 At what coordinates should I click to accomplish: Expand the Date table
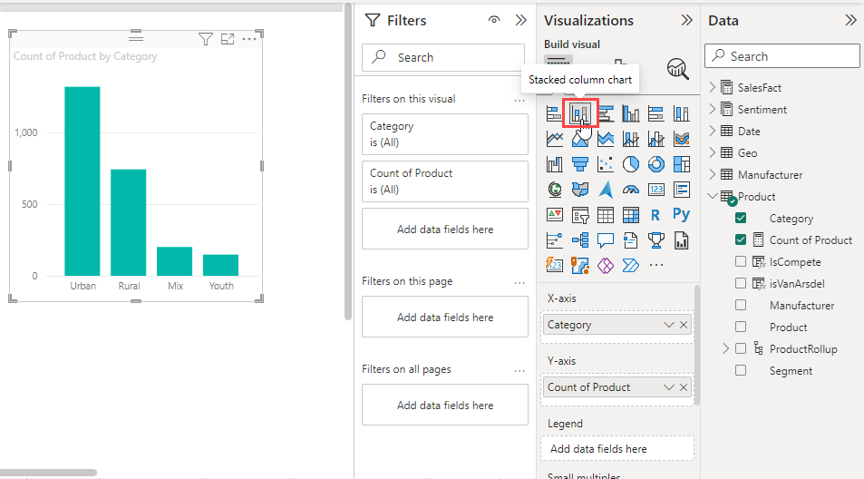(712, 131)
